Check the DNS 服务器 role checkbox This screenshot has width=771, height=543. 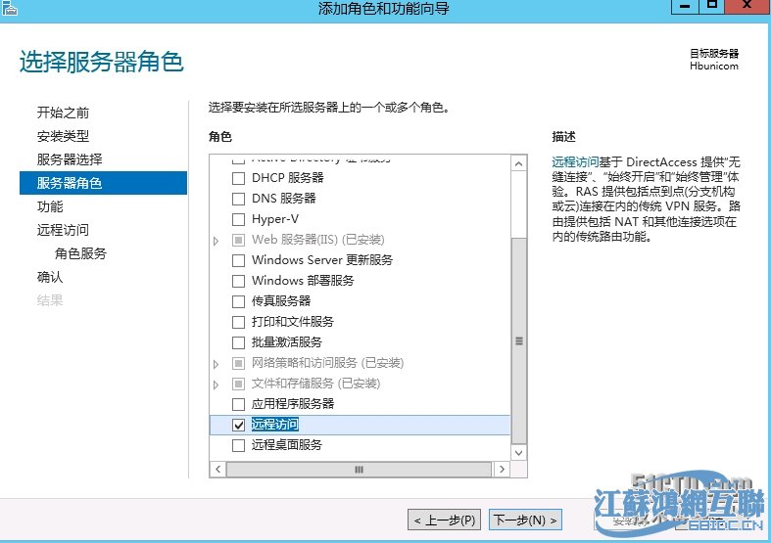238,199
